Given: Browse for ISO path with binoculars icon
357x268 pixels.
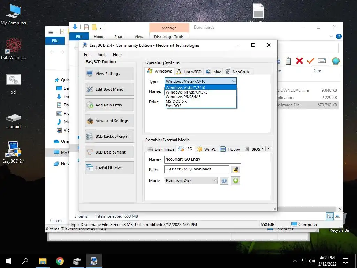Looking at the screenshot, I should pos(235,170).
